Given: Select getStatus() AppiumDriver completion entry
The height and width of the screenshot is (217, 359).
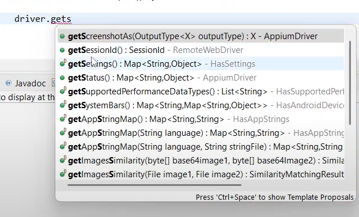Looking at the screenshot, I should pos(201,78).
